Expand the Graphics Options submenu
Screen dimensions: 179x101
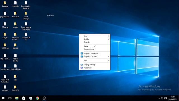tap(95, 57)
